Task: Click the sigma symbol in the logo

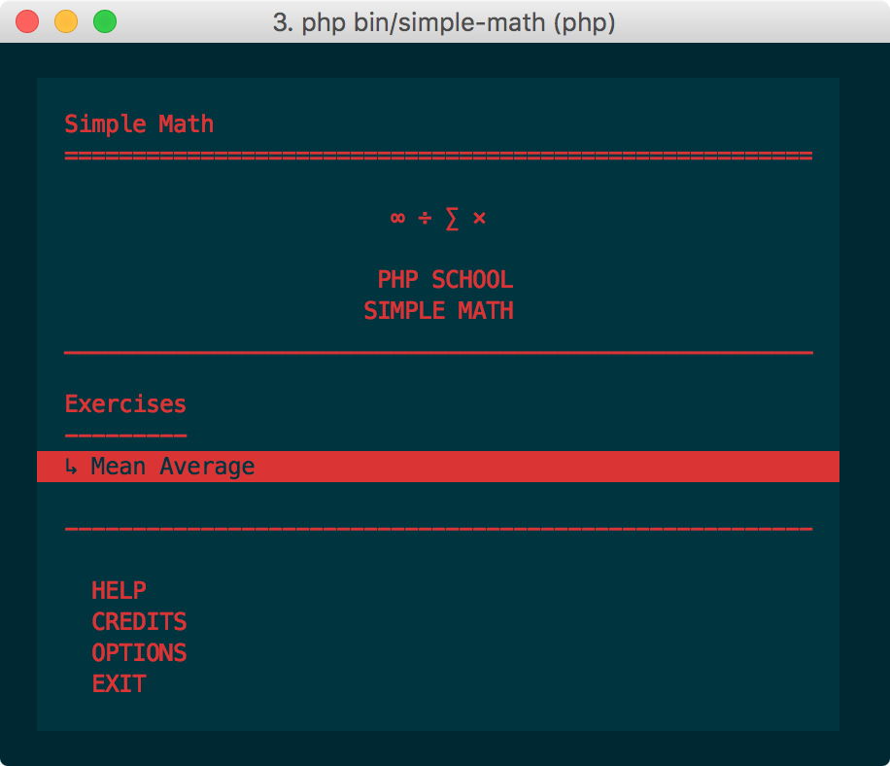Action: tap(452, 219)
